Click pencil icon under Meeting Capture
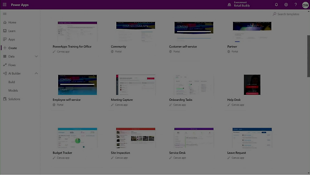Viewport: 310px width, 175px height. tap(112, 105)
